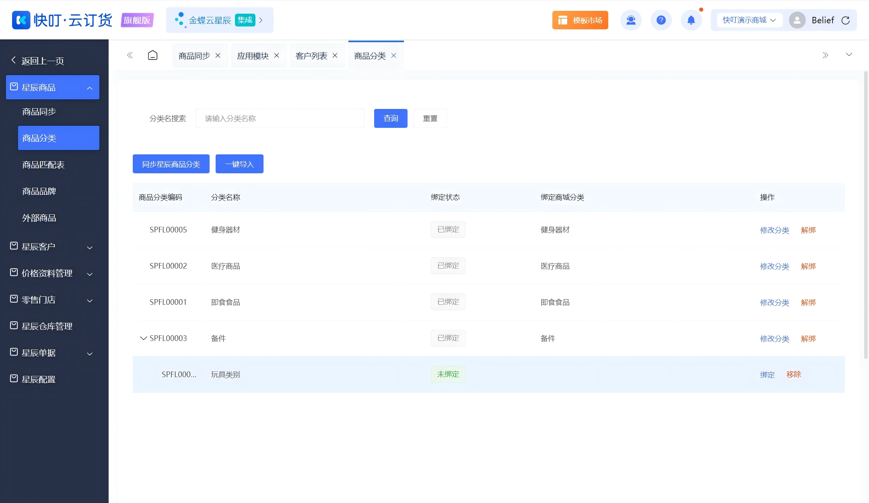Expand the 星辰单据 menu section
Viewport: 869px width, 503px height.
pos(90,353)
